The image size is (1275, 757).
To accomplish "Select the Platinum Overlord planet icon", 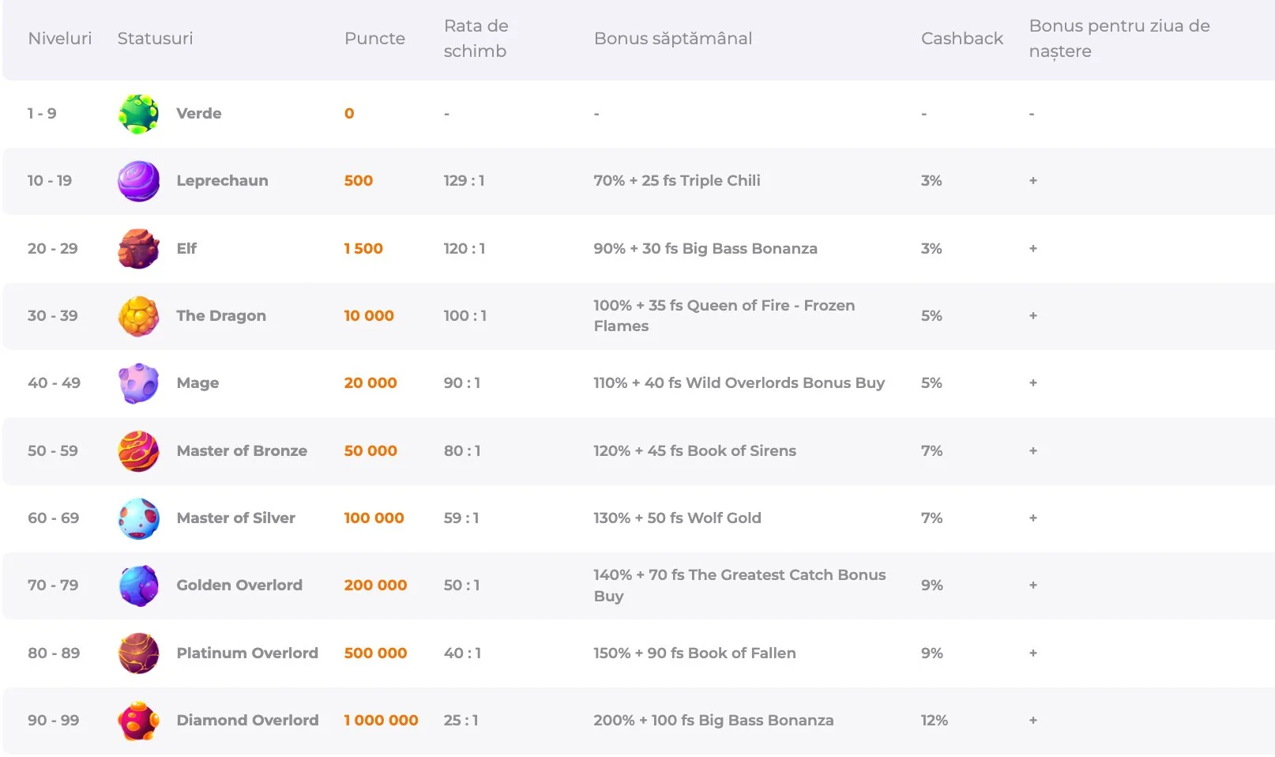I will click(138, 653).
